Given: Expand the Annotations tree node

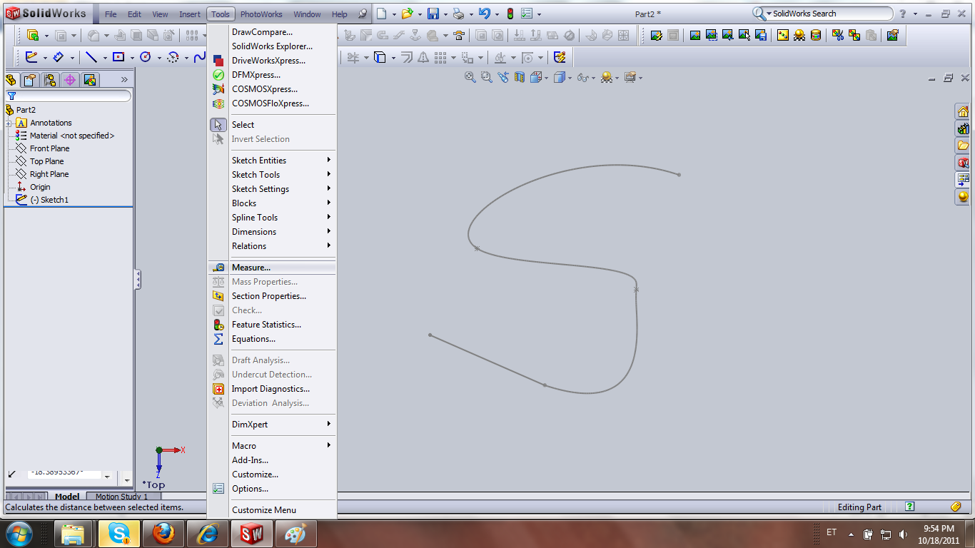Looking at the screenshot, I should click(x=9, y=123).
